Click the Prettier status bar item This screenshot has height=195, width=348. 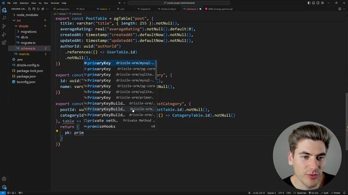point(335,193)
